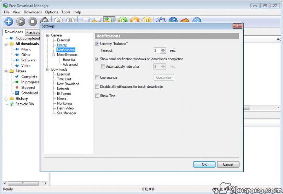This screenshot has height=194, width=283.
Task: Click the orange Stop all downloads icon
Action: click(x=135, y=20)
